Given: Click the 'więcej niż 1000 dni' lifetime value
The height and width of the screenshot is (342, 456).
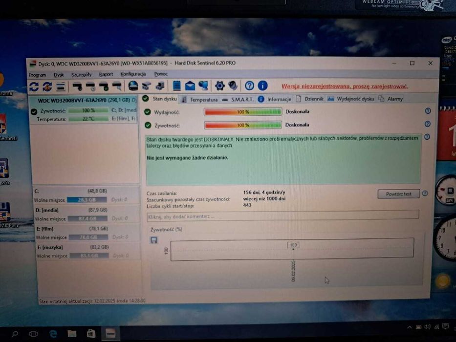Looking at the screenshot, I should [x=264, y=199].
